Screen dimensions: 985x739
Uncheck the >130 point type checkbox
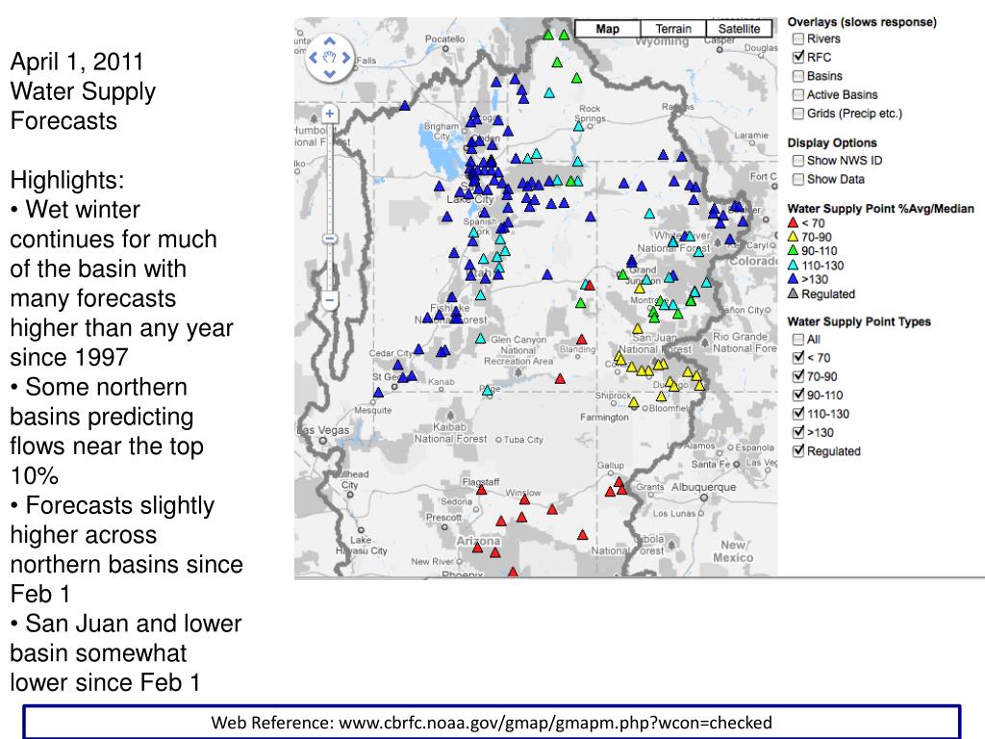tap(797, 432)
